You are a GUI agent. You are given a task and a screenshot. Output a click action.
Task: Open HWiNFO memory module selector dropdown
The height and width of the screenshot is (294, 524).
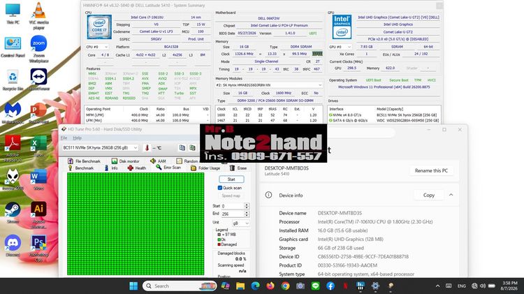[x=269, y=85]
